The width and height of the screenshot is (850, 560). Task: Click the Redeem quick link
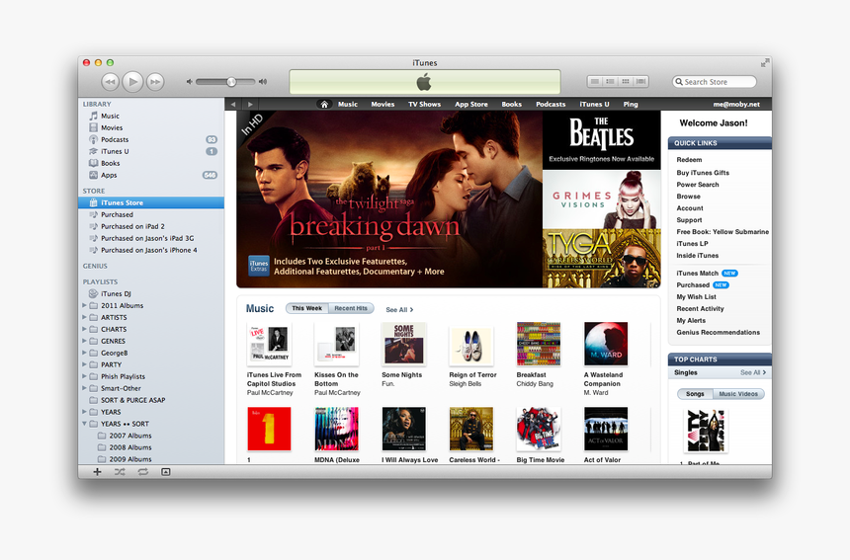(689, 160)
